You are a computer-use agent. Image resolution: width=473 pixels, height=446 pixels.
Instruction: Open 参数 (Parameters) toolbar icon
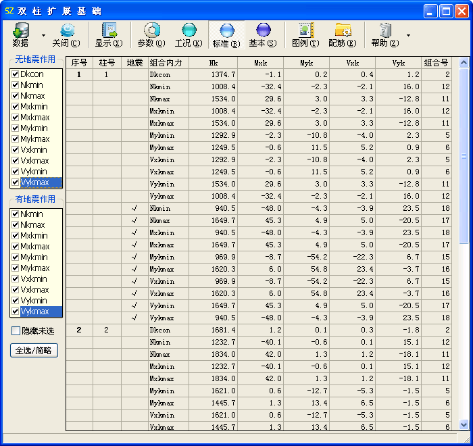[x=151, y=30]
